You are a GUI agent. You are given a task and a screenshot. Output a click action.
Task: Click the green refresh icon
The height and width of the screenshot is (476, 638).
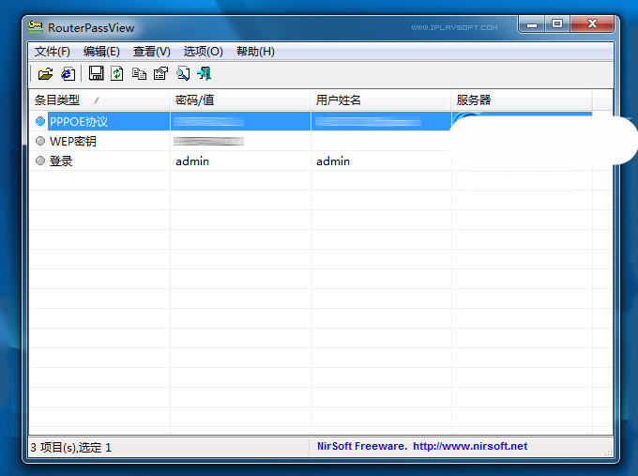117,73
